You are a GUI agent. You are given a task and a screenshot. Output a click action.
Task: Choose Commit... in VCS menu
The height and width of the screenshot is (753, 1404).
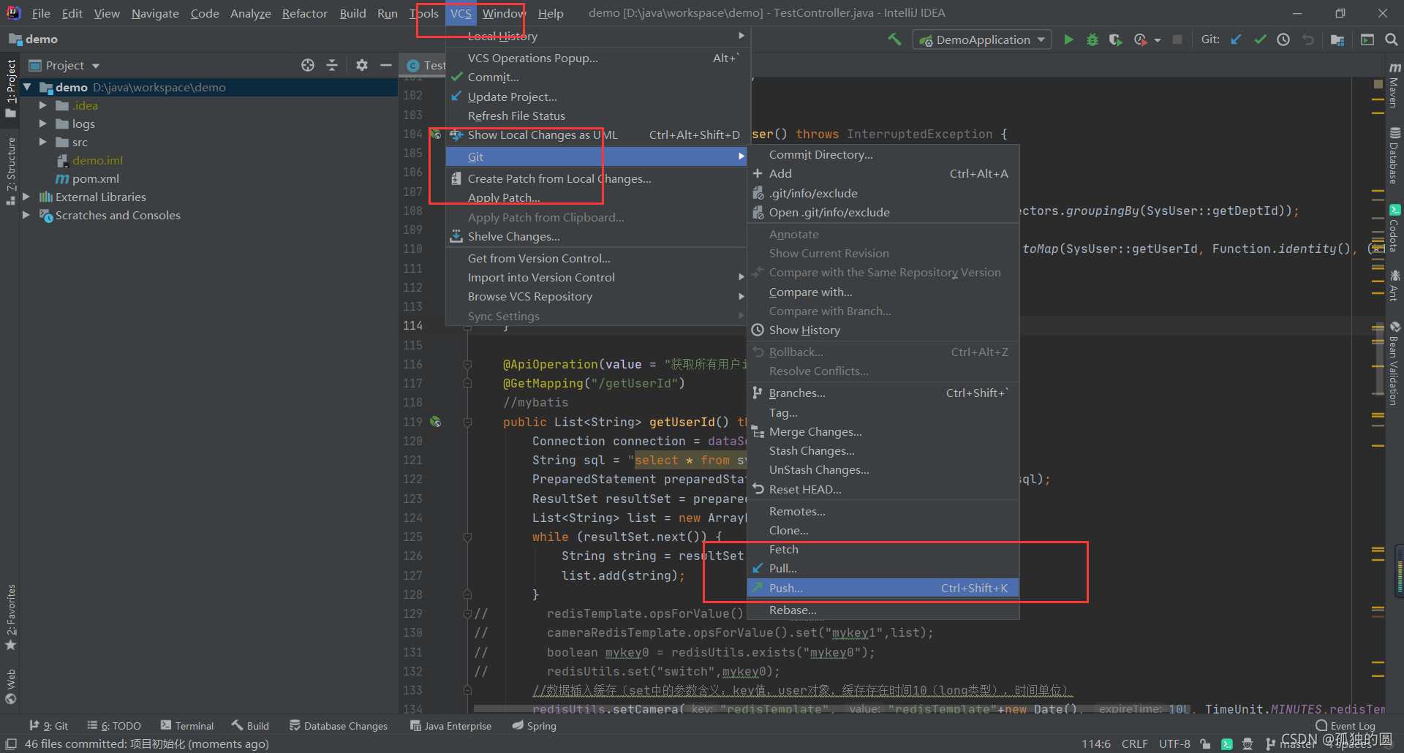(598, 77)
